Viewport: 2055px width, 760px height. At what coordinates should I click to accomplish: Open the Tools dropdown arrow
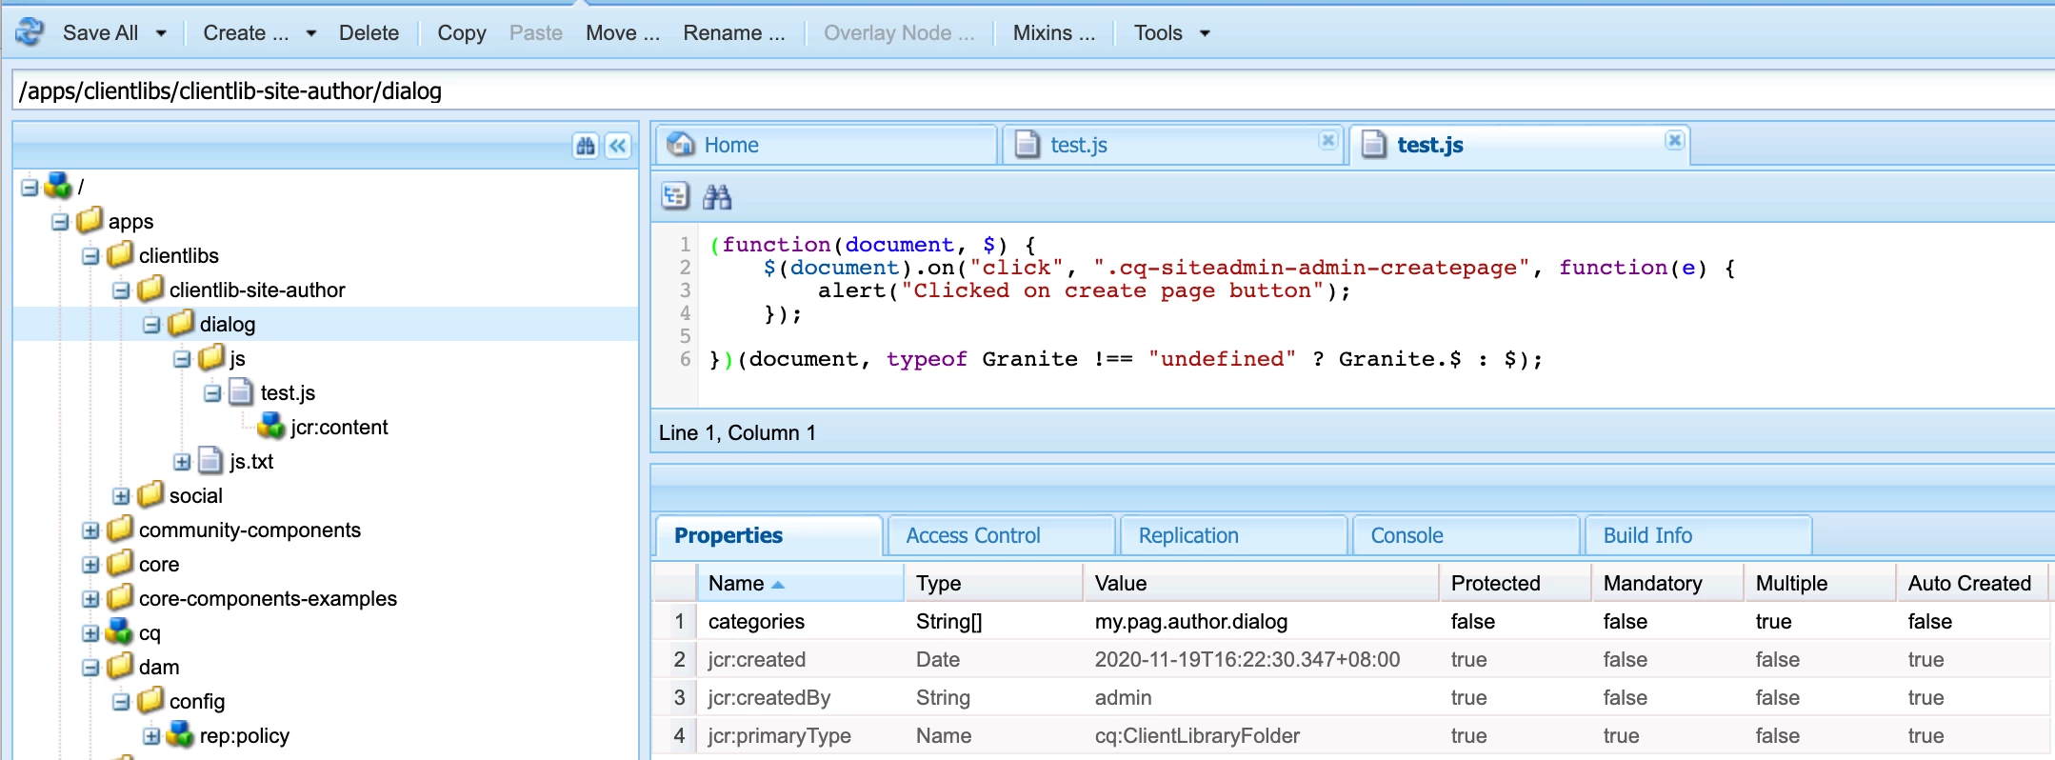pyautogui.click(x=1205, y=33)
